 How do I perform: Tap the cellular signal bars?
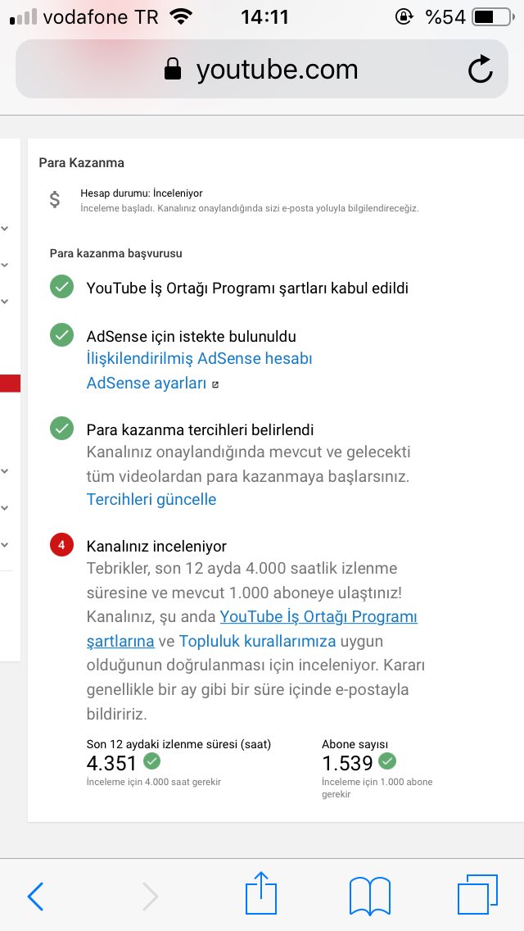pos(24,16)
